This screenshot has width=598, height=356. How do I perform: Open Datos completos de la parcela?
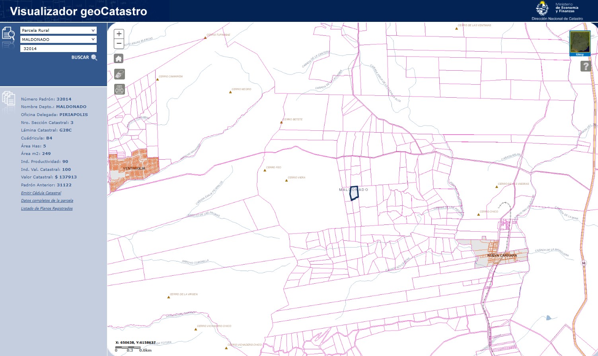[47, 201]
